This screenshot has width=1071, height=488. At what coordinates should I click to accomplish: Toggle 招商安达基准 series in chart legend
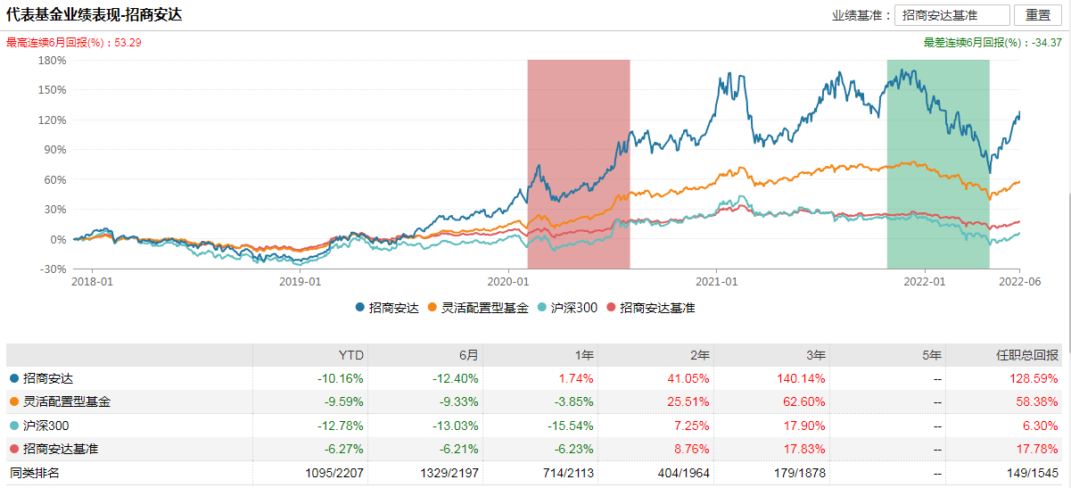point(649,308)
